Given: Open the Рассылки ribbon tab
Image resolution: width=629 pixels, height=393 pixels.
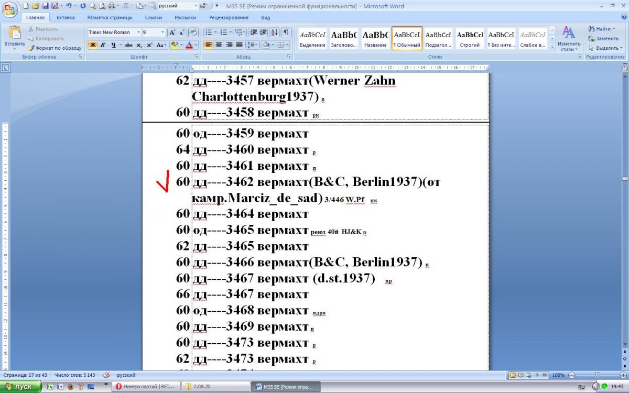Looking at the screenshot, I should pos(186,17).
